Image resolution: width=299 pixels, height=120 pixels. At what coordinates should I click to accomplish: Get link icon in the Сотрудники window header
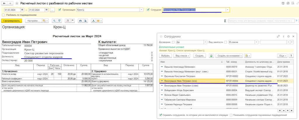pyautogui.click(x=278, y=36)
